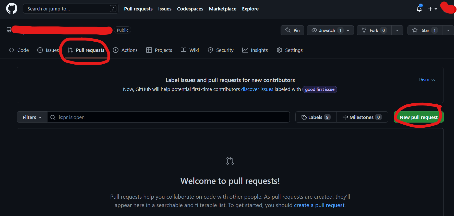Star this repository

coord(425,30)
